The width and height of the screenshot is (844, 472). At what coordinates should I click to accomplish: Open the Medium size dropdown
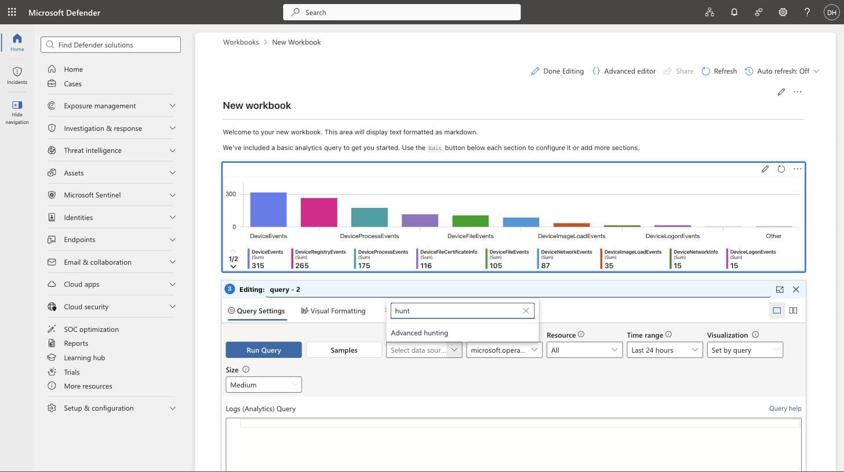coord(264,385)
